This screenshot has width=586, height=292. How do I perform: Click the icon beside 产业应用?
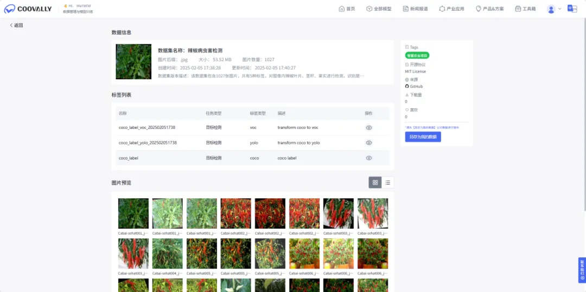click(x=442, y=9)
